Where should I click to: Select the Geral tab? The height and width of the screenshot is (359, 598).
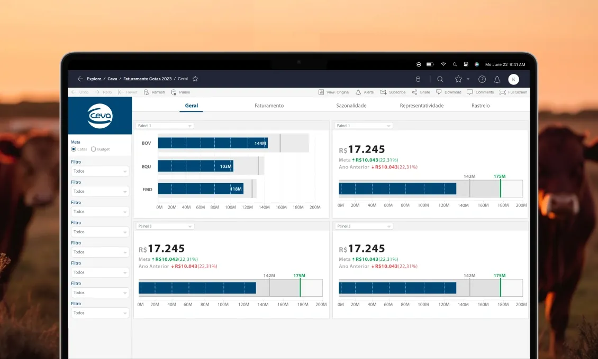[192, 106]
